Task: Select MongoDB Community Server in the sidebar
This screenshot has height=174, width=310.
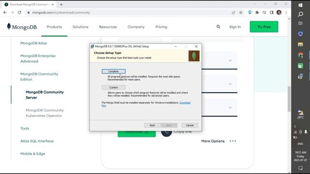Action: point(45,95)
